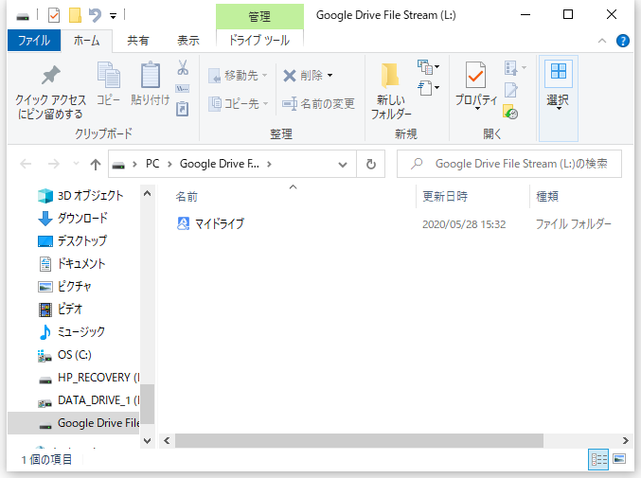
Task: Open Properties (プロパティ) with checkmark icon
Action: click(476, 85)
